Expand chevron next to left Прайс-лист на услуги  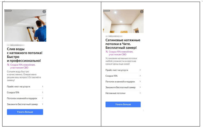(x=42, y=86)
